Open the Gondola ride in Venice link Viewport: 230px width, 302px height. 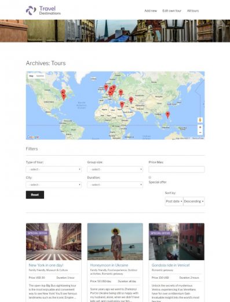pyautogui.click(x=170, y=265)
